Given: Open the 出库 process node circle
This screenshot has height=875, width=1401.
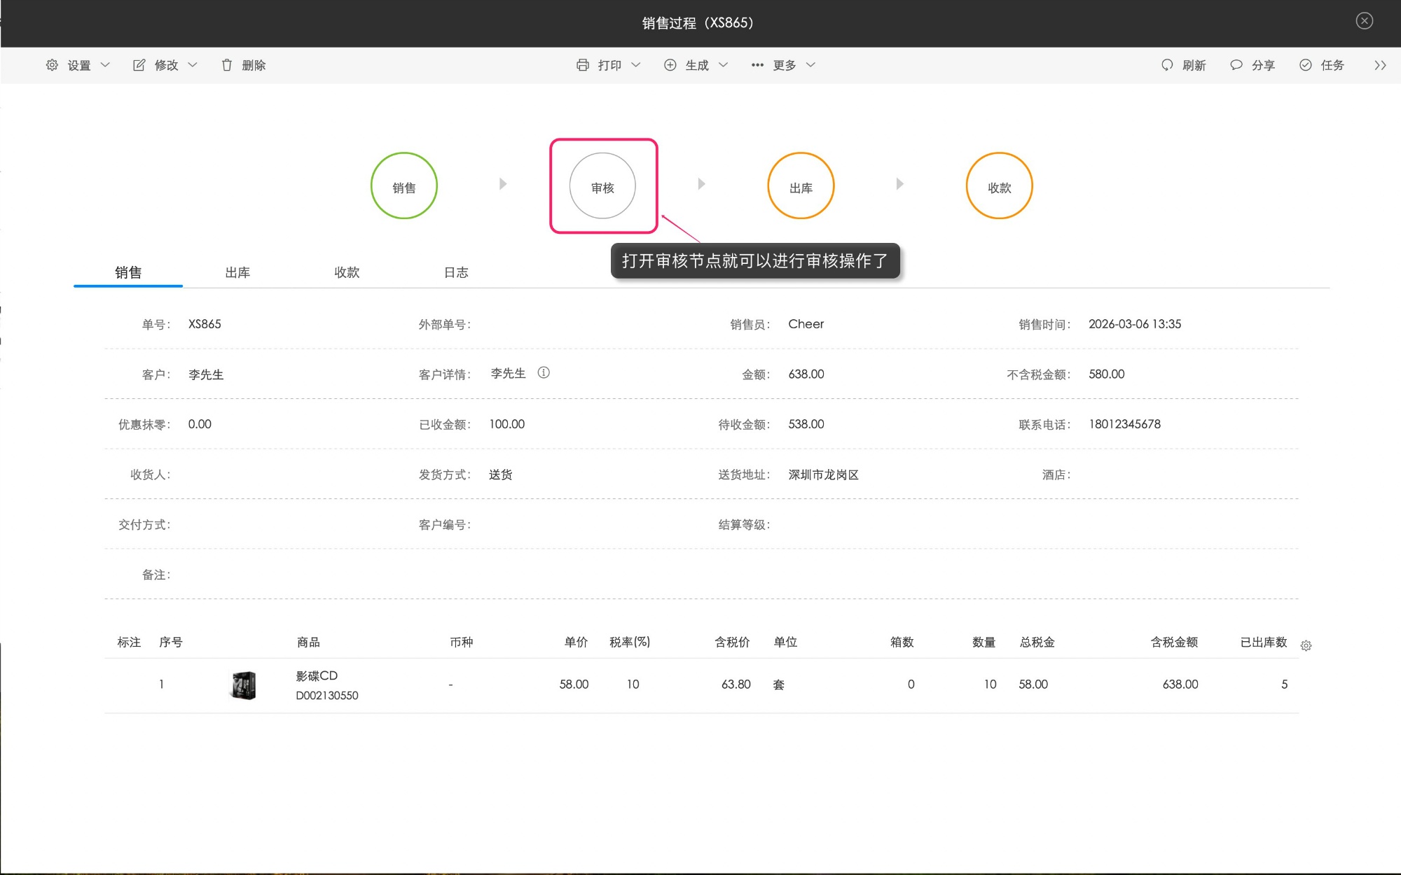Looking at the screenshot, I should pos(801,185).
